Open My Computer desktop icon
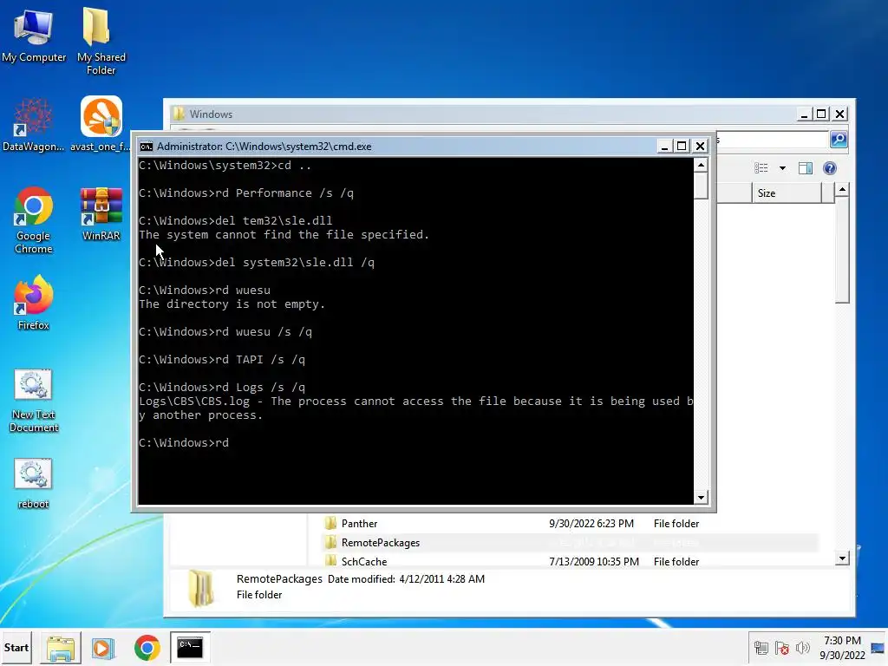The height and width of the screenshot is (666, 888). [34, 36]
